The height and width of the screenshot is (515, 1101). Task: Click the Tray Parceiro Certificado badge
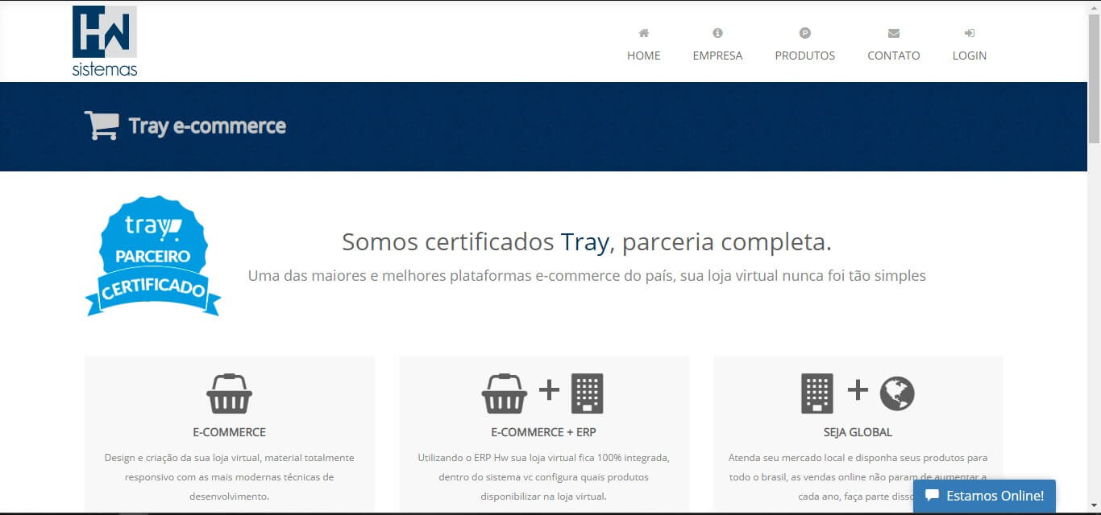[152, 255]
